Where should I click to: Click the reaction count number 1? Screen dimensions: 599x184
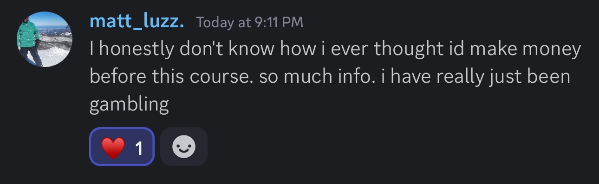point(138,147)
